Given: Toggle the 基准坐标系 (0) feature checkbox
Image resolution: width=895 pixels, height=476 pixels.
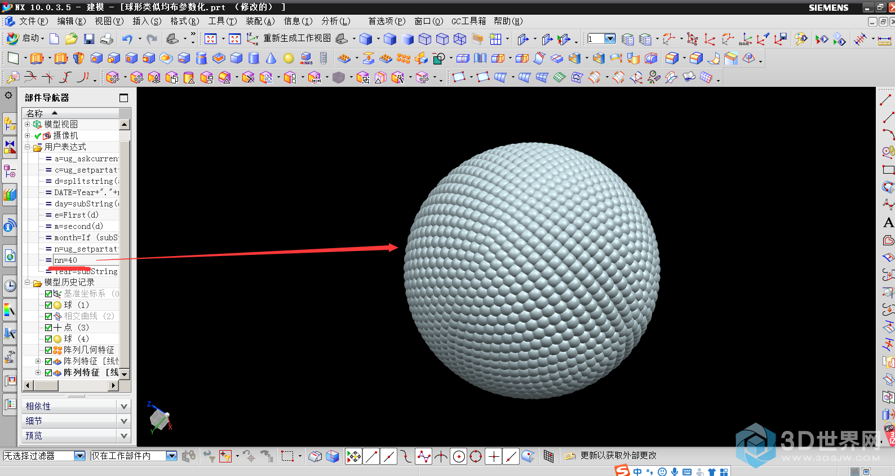Looking at the screenshot, I should pos(48,294).
